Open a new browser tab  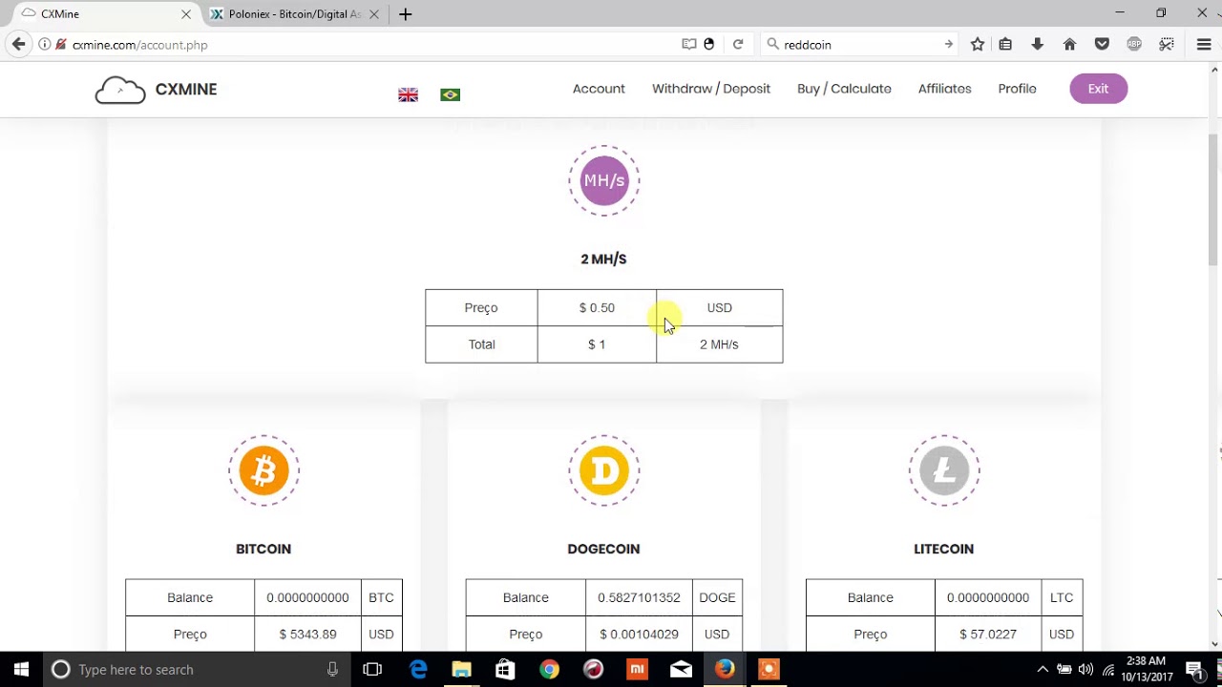pyautogui.click(x=406, y=14)
